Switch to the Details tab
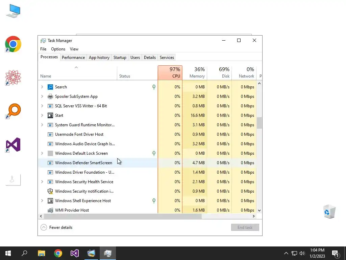Screen dimensions: 346x260 tap(150, 58)
